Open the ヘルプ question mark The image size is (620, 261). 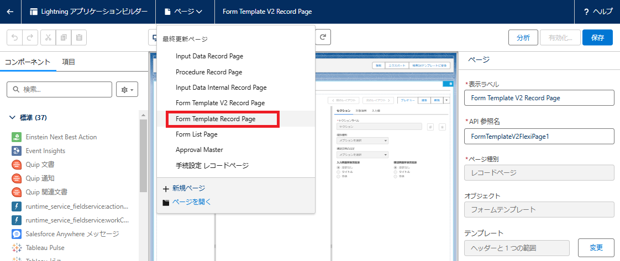click(x=586, y=12)
